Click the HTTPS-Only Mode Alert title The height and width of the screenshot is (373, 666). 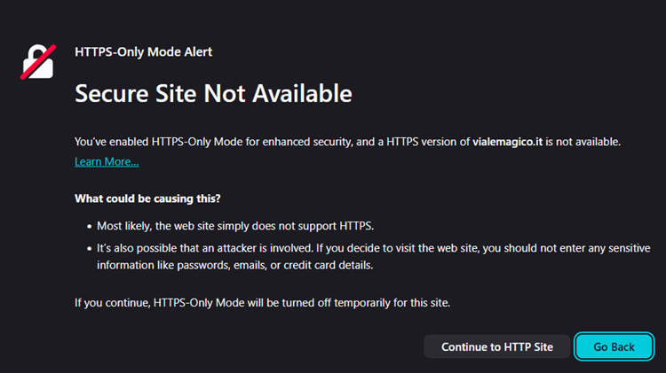click(143, 51)
